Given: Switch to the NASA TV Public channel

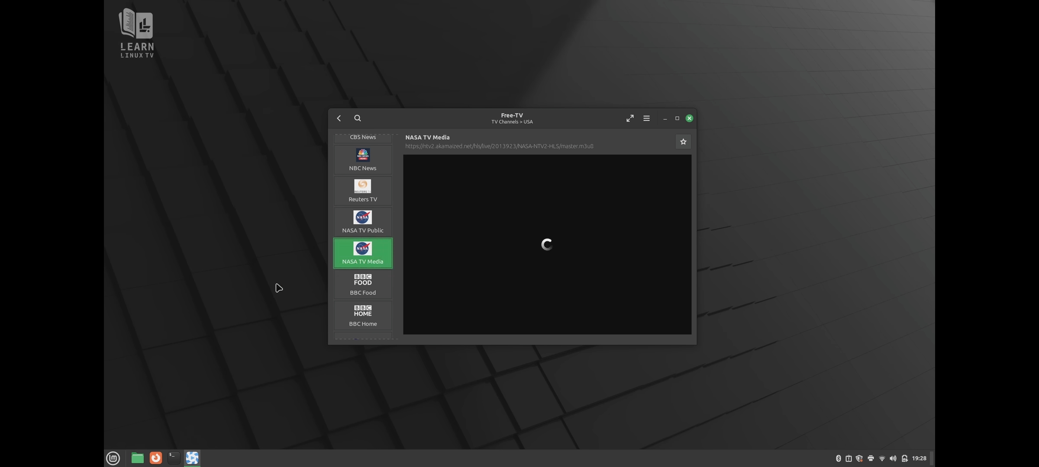Looking at the screenshot, I should tap(363, 222).
